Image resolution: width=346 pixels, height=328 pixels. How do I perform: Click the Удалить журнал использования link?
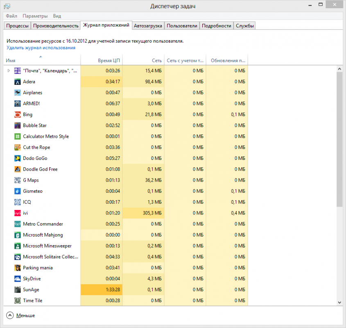41,48
